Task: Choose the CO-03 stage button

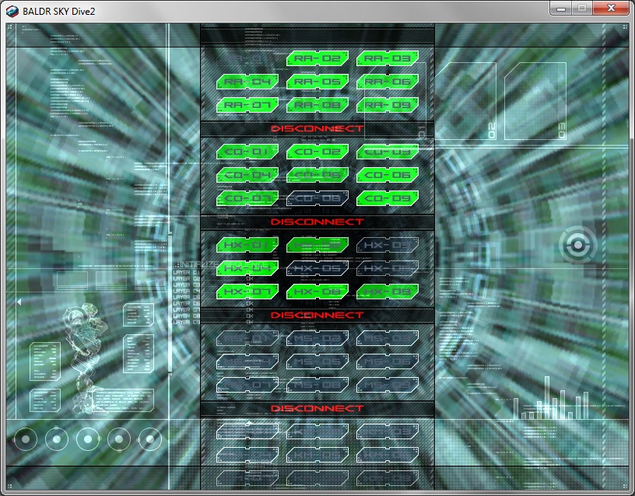Action: coord(388,152)
